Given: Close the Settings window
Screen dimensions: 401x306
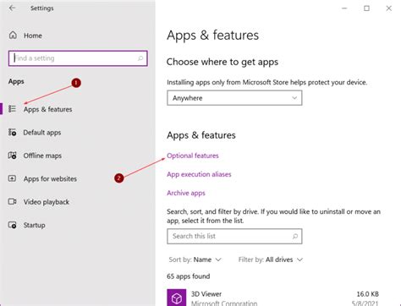Looking at the screenshot, I should tap(389, 8).
